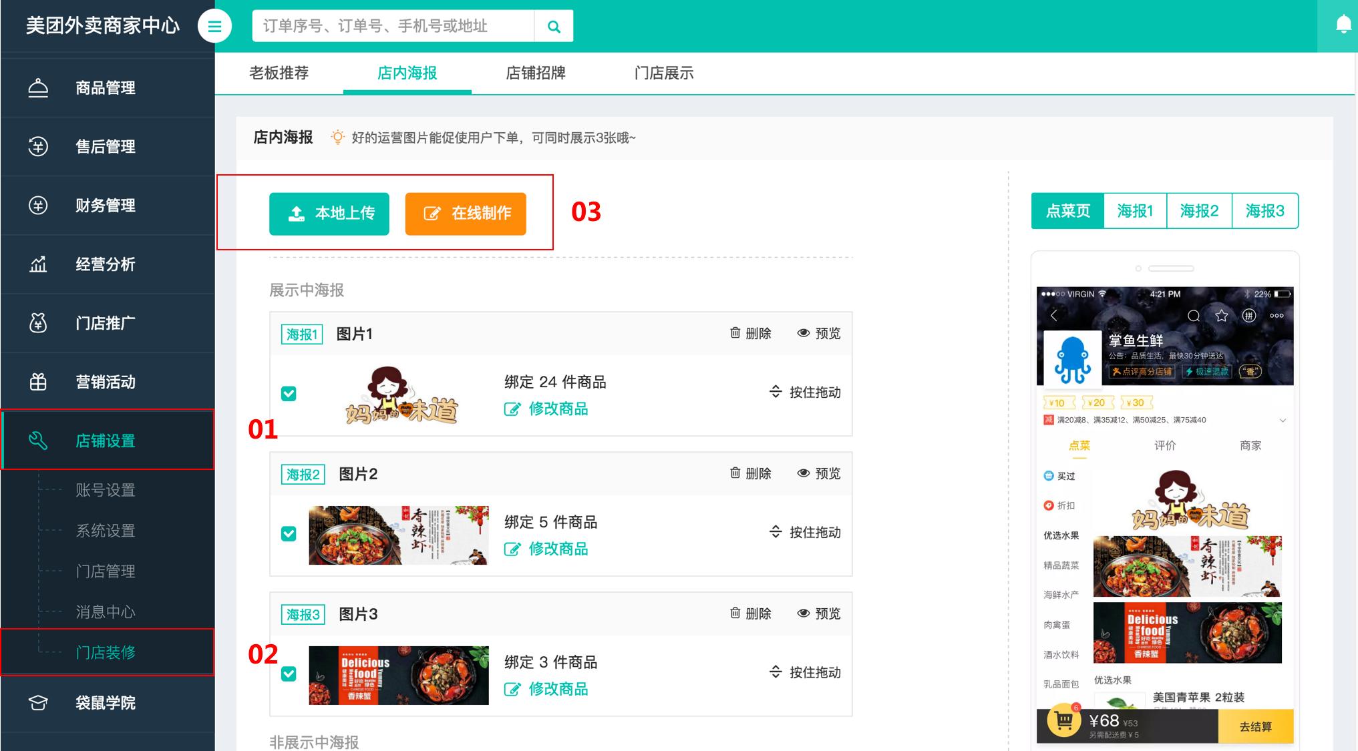The width and height of the screenshot is (1358, 751).
Task: Click the notification bell icon
Action: pyautogui.click(x=1343, y=25)
